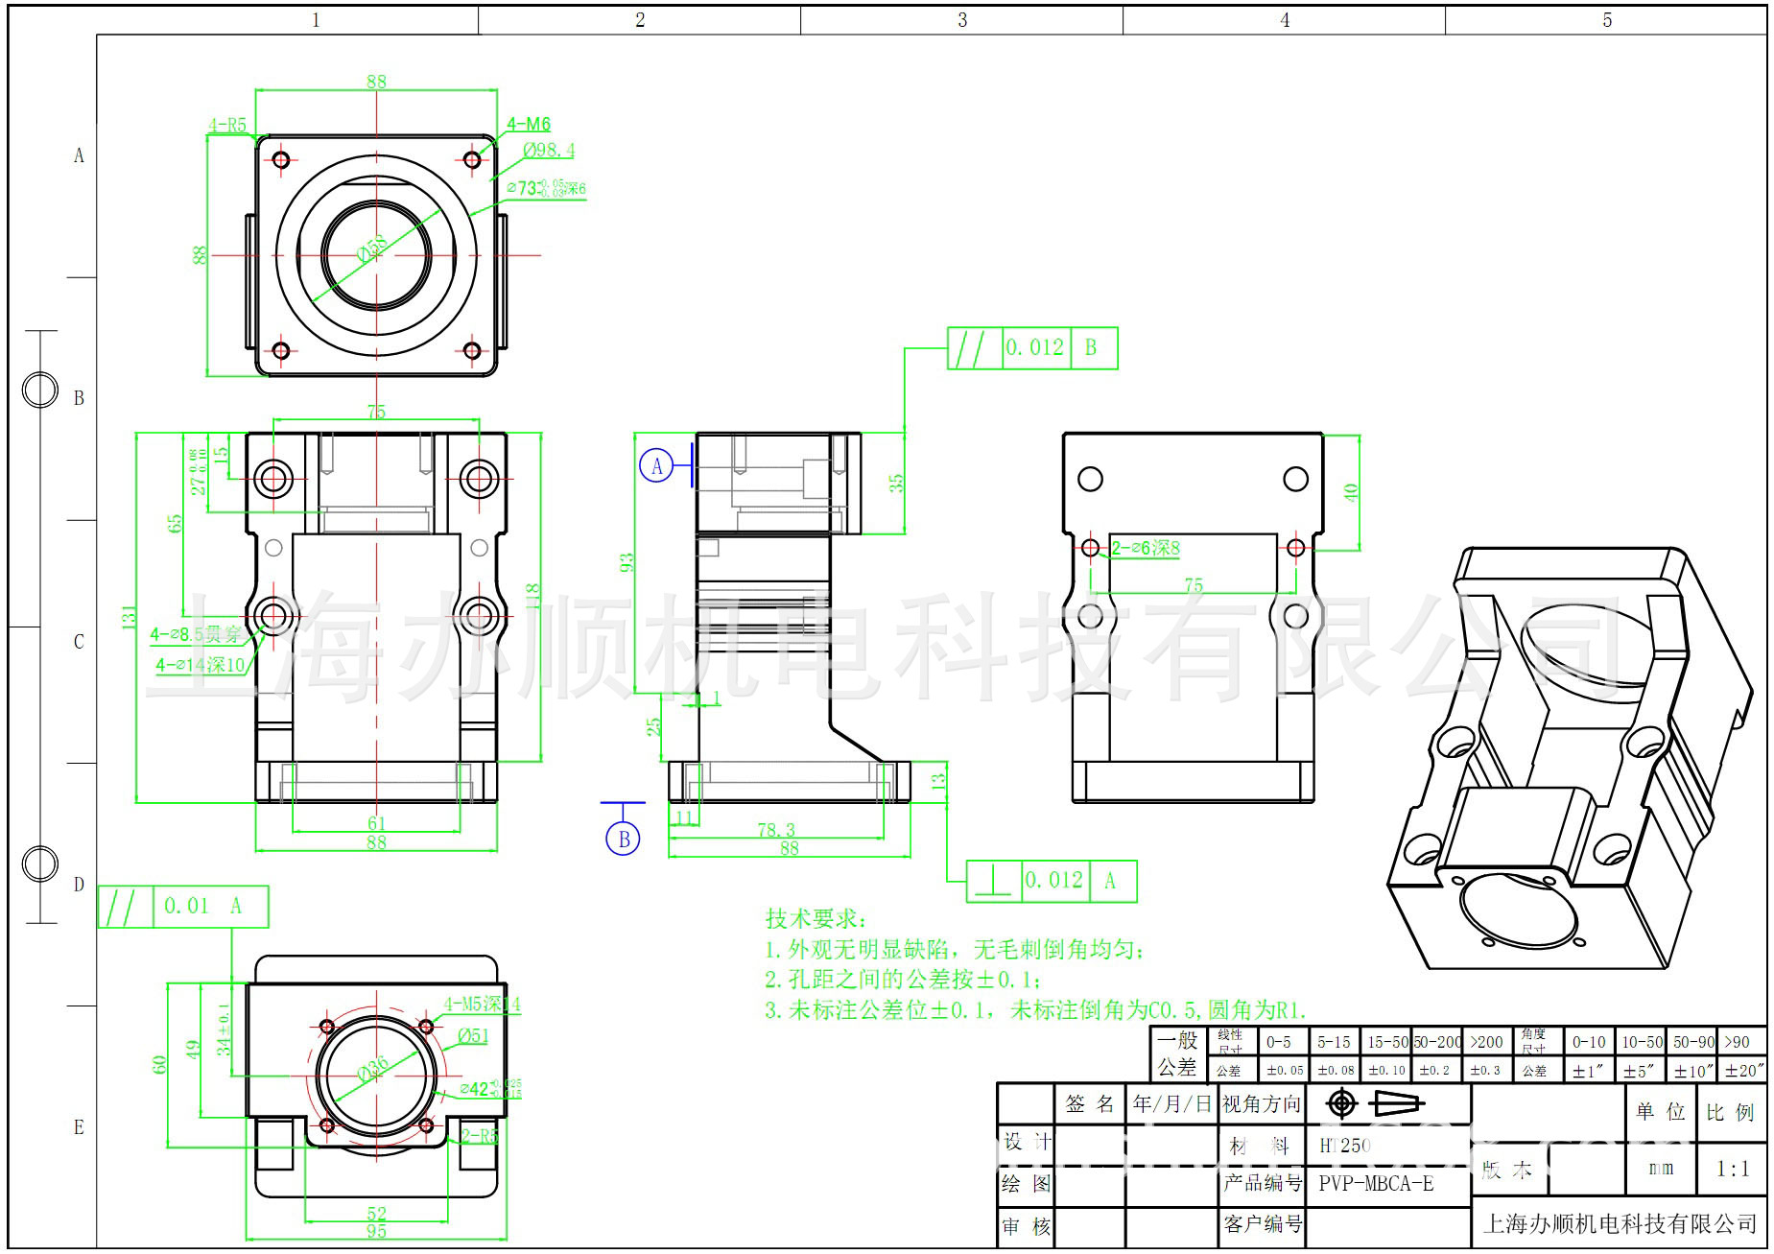Click the 'Ø98.4' diameter callout
This screenshot has height=1254, width=1774.
550,150
